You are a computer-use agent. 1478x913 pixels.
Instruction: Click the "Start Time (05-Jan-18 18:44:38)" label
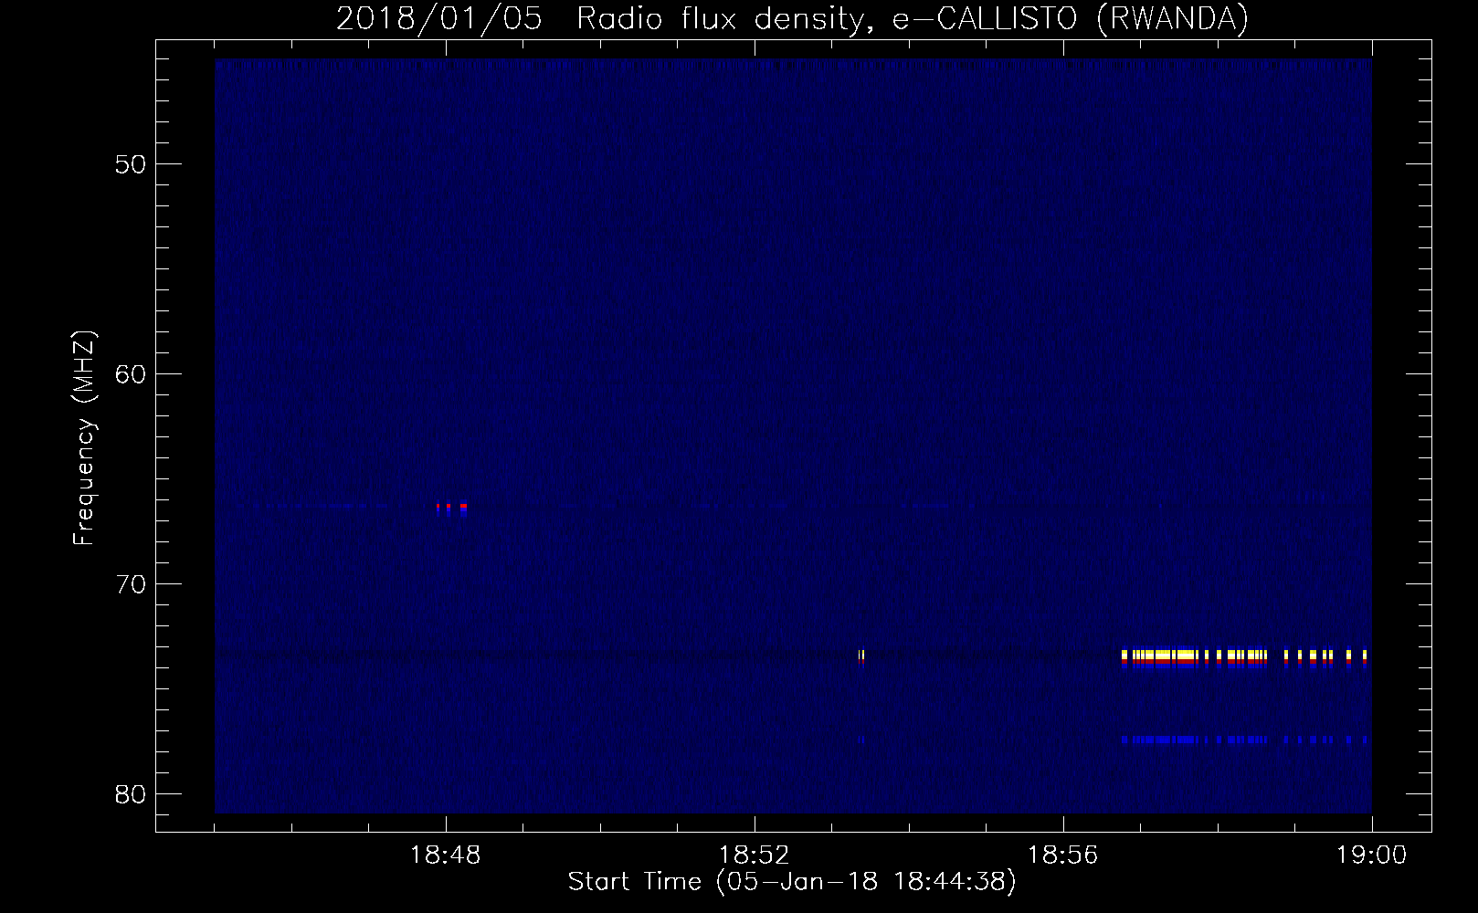tap(792, 882)
